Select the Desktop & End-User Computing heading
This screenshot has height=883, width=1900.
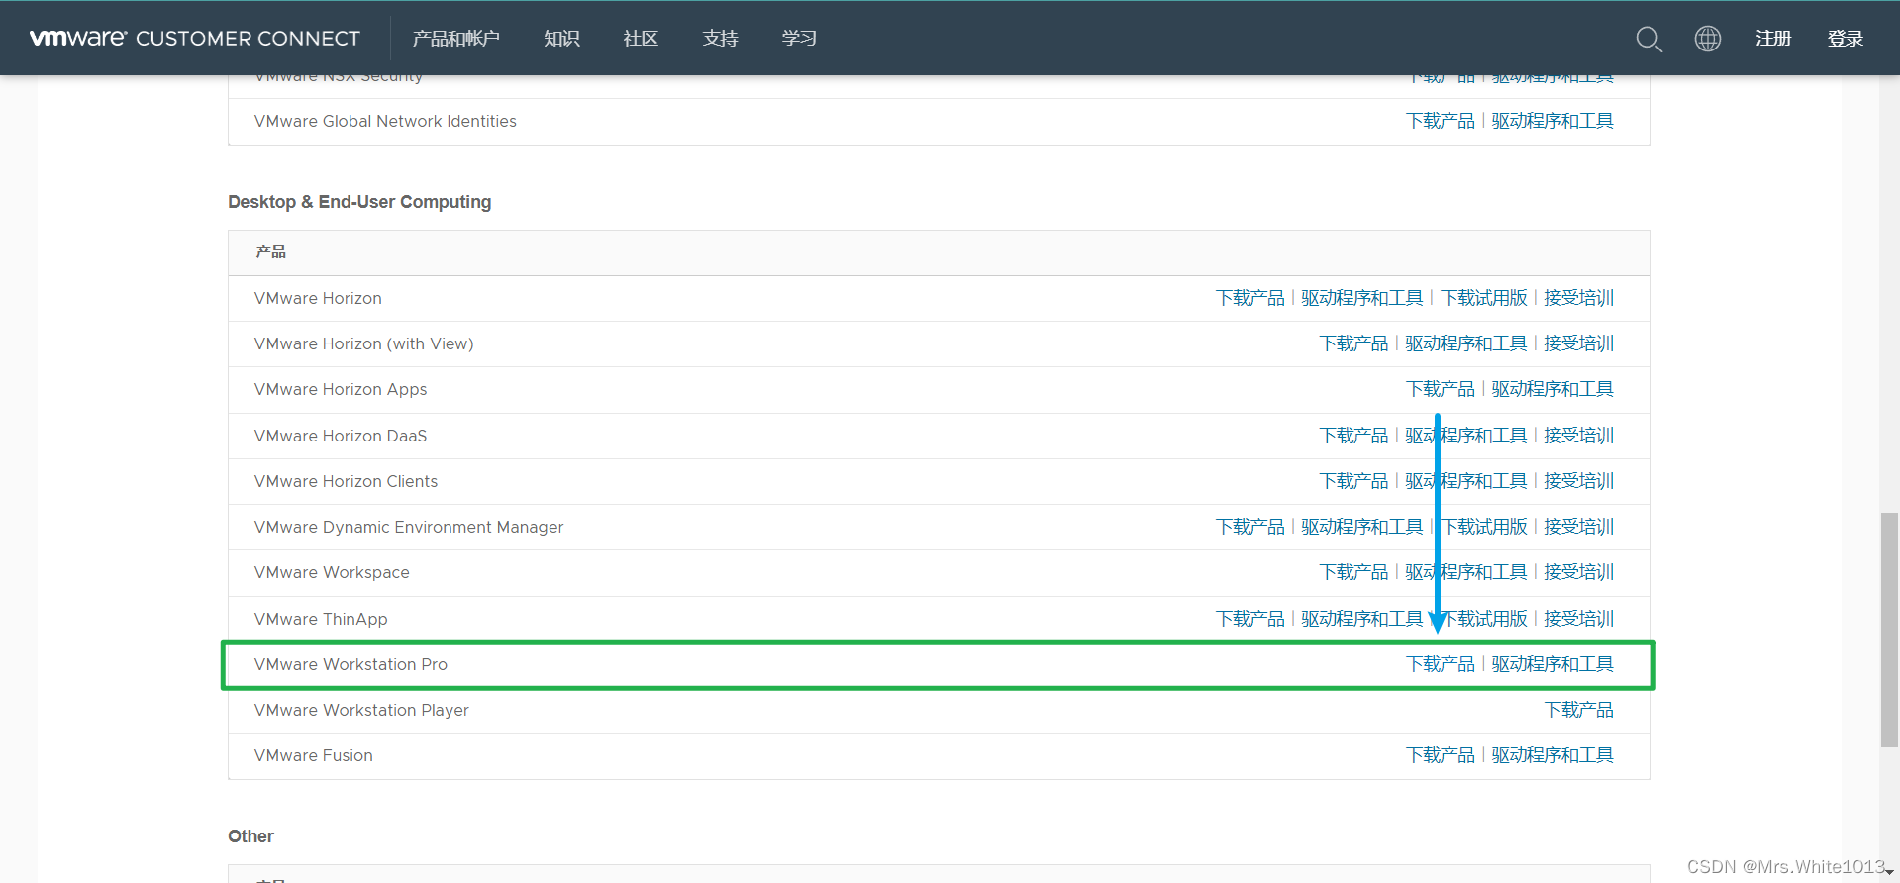coord(359,202)
